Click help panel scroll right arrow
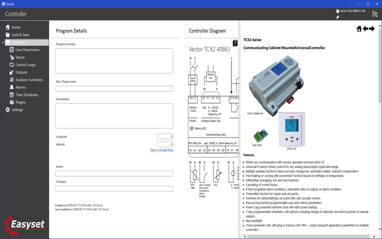 click(x=374, y=237)
